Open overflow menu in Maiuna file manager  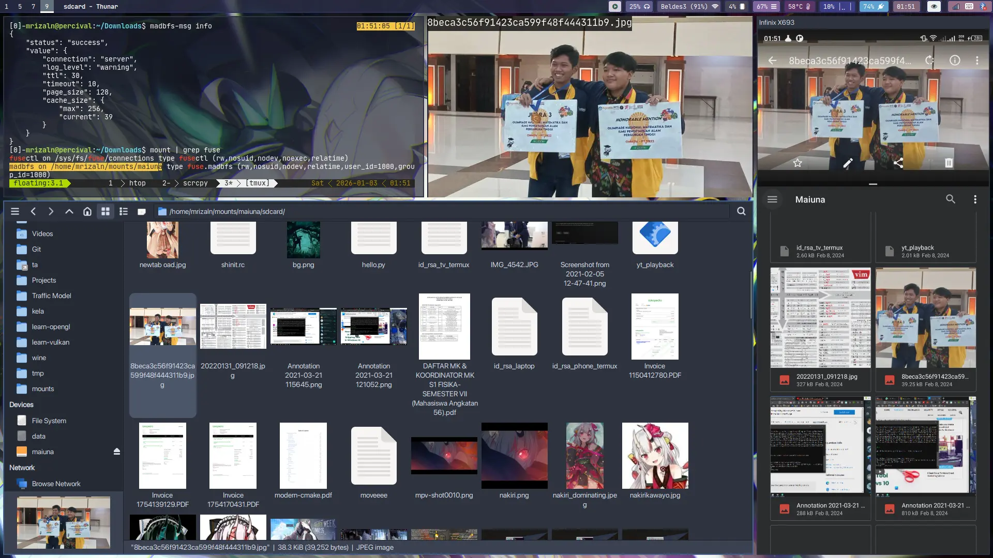[975, 199]
